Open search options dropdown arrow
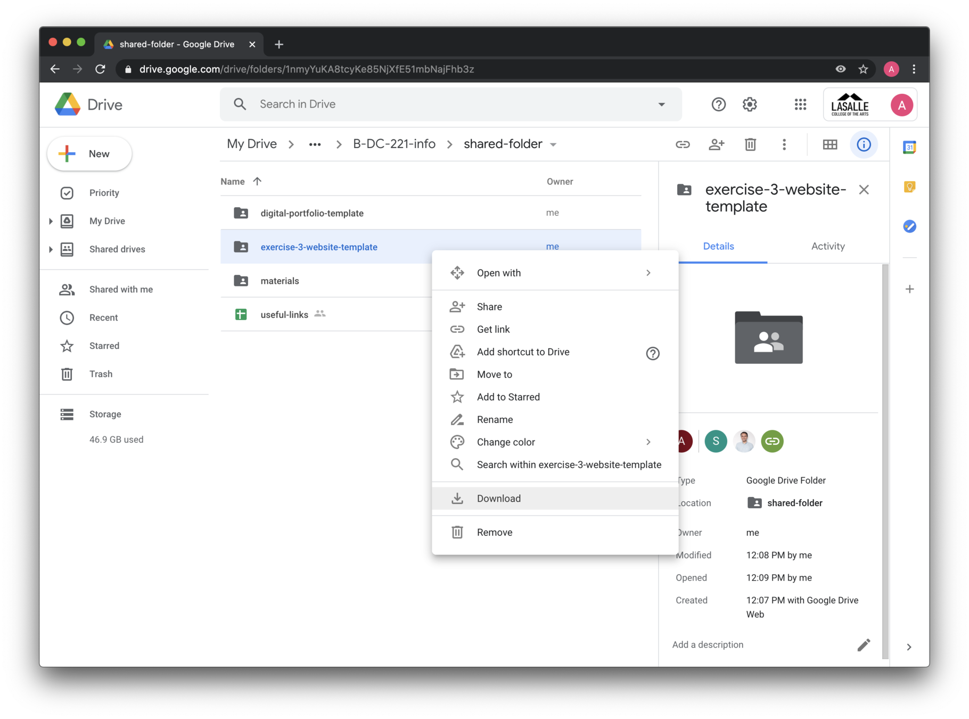This screenshot has height=719, width=969. click(661, 104)
